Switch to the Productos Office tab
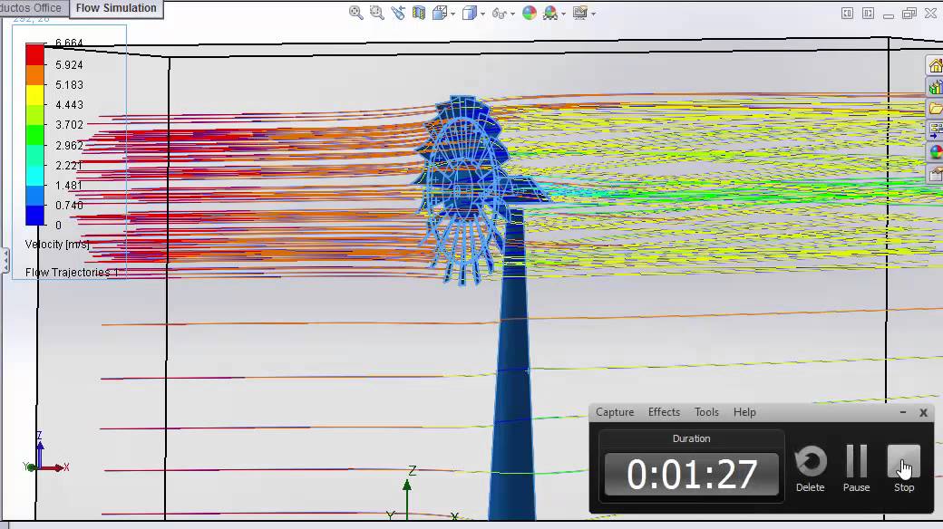The width and height of the screenshot is (943, 529). pyautogui.click(x=33, y=8)
